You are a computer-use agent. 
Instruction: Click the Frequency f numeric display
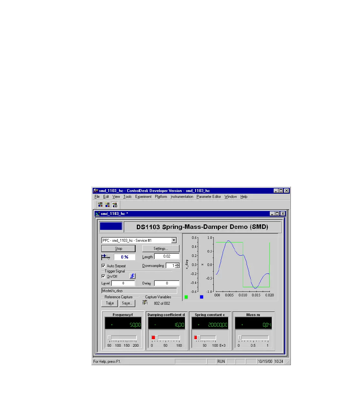(x=123, y=323)
